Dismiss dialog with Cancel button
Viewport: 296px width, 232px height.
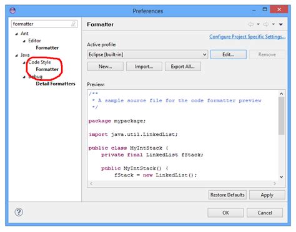click(x=265, y=213)
